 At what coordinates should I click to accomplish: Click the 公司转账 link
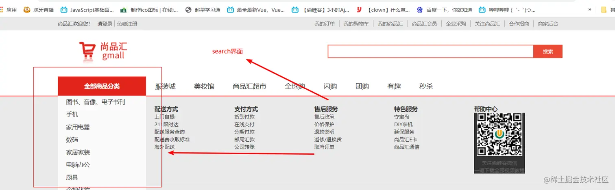(x=244, y=147)
